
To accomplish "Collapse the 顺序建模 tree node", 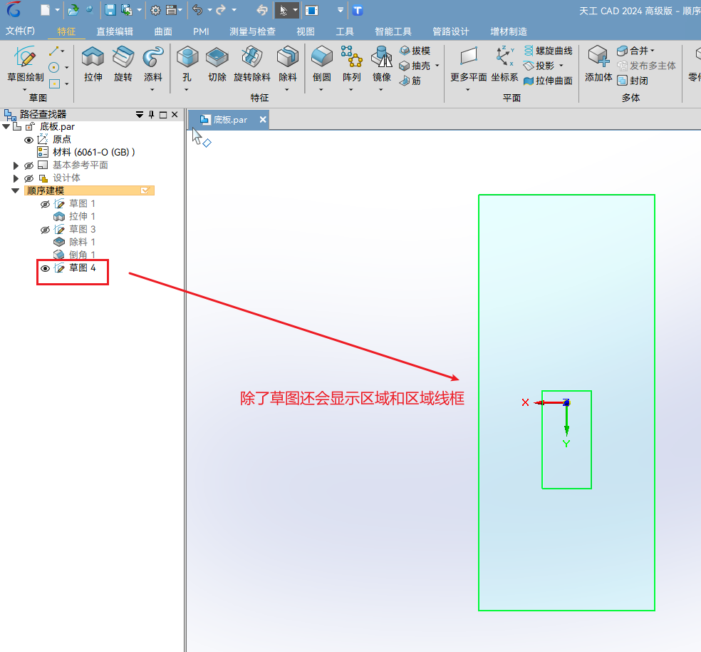I will (15, 190).
